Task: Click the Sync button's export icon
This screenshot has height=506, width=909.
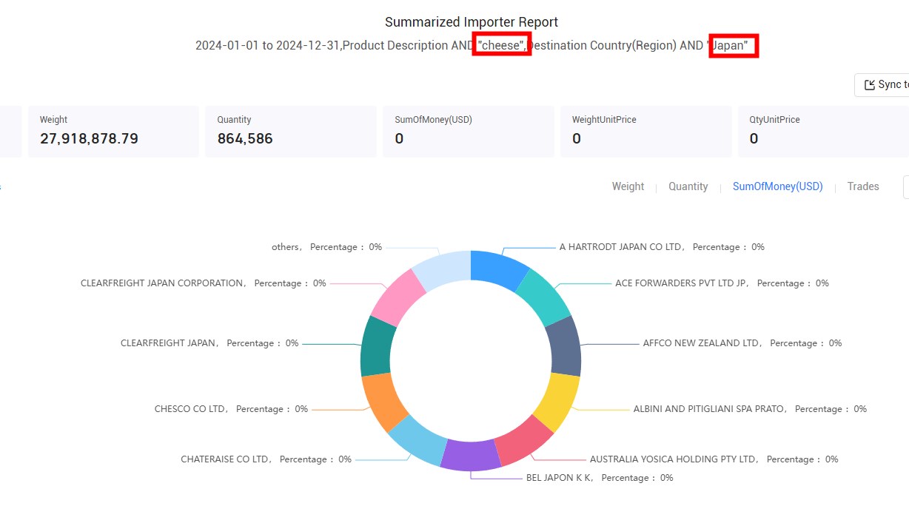Action: point(868,85)
